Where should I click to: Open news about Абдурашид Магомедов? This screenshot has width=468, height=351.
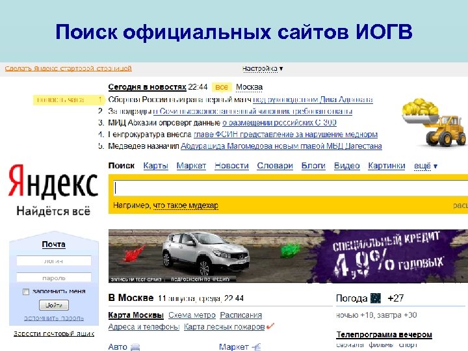tap(281, 146)
